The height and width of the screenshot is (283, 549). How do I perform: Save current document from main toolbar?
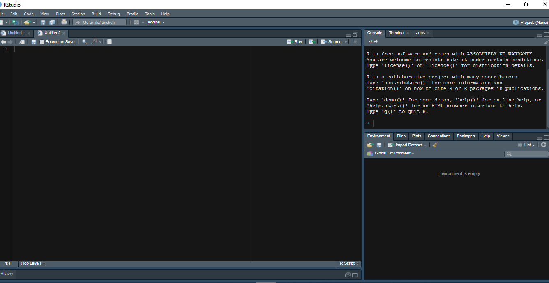(x=43, y=22)
